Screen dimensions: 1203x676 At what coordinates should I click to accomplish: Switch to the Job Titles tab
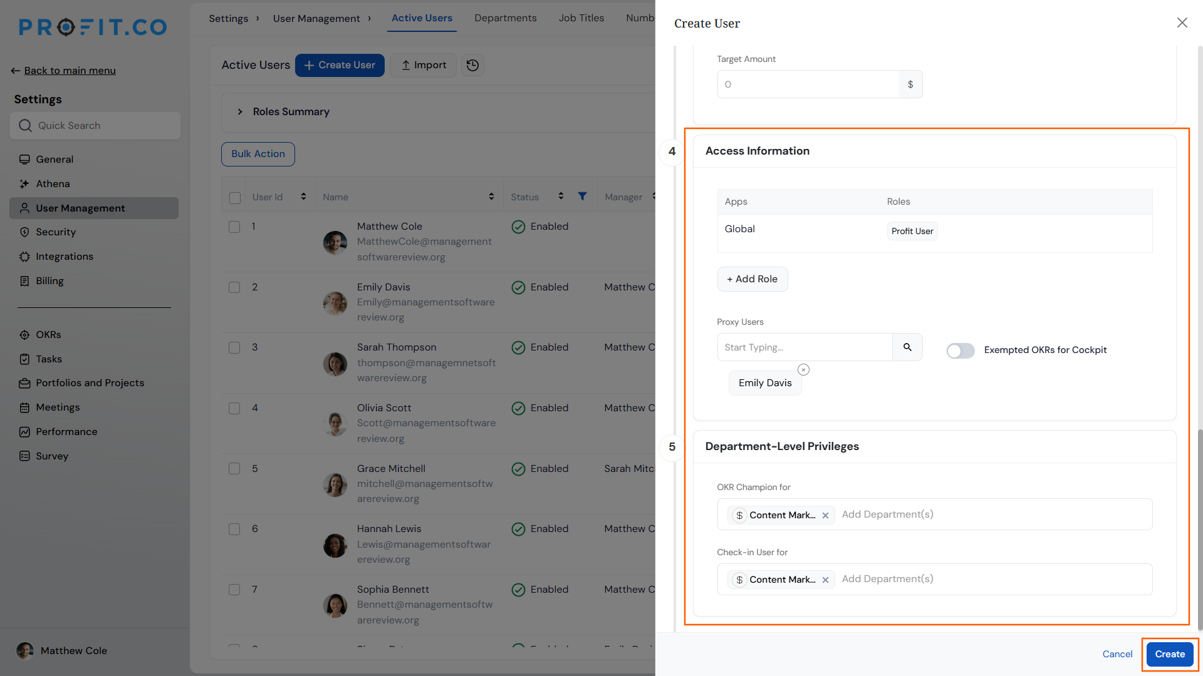coord(581,18)
